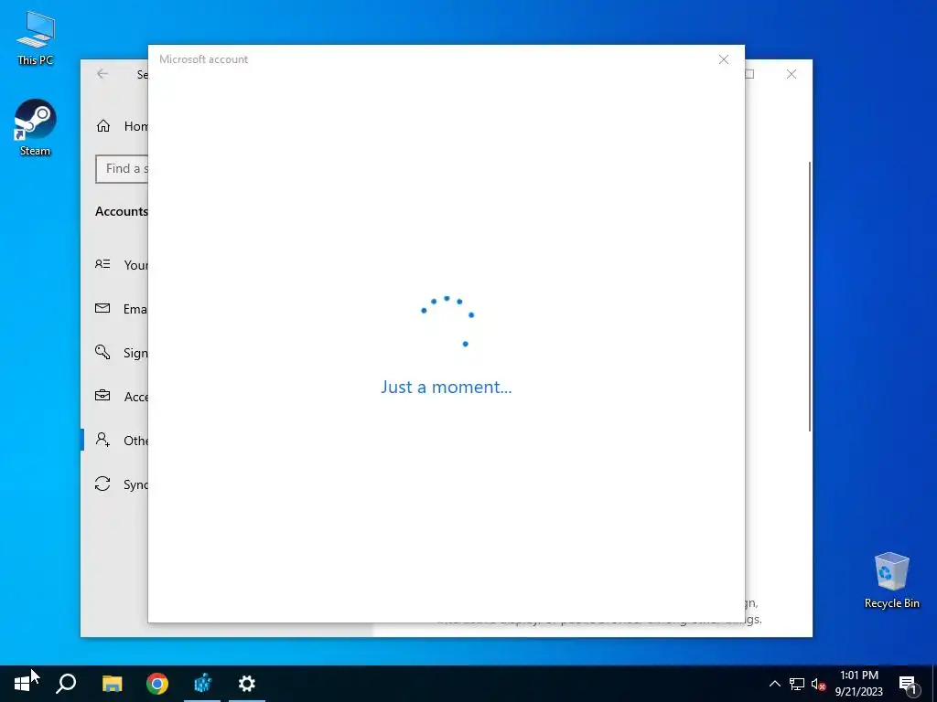Show hidden system tray icons
The image size is (937, 702).
coord(774,684)
